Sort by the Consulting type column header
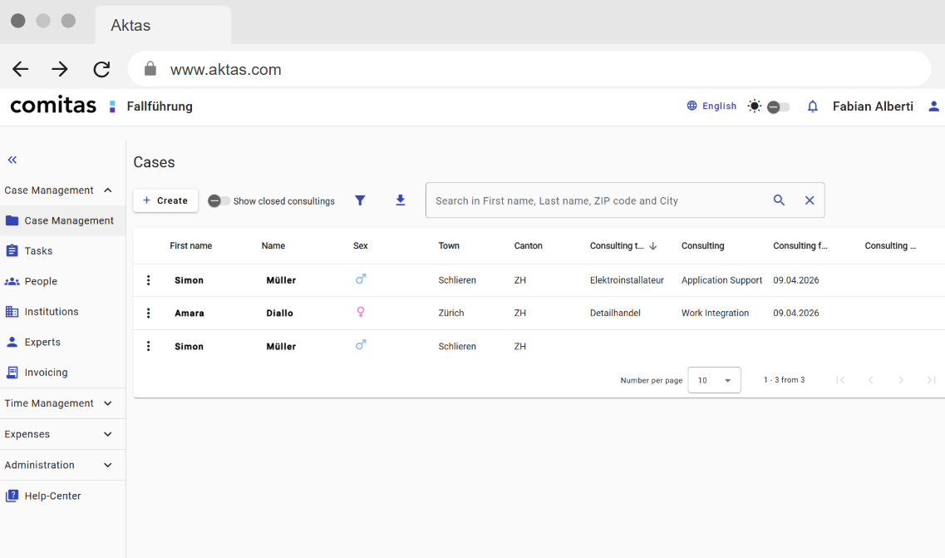This screenshot has width=945, height=558. (x=617, y=246)
